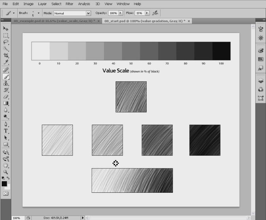Expand the toolbox panel arrows
Image resolution: width=266 pixels, height=220 pixels.
tap(2, 20)
